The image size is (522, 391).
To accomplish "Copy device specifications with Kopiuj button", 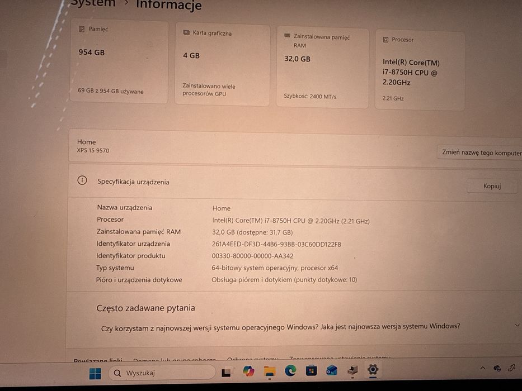I will pyautogui.click(x=492, y=186).
